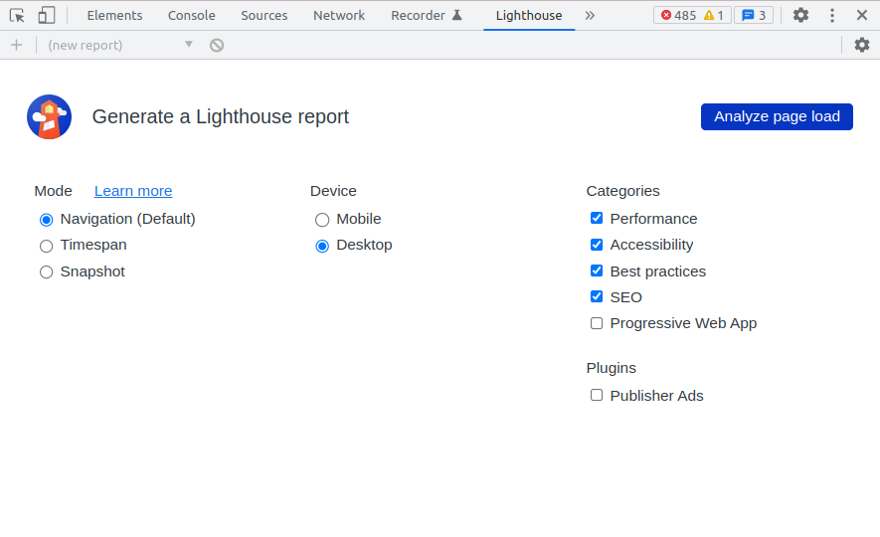Select Navigation (Default) mode
The width and height of the screenshot is (880, 537).
(46, 220)
